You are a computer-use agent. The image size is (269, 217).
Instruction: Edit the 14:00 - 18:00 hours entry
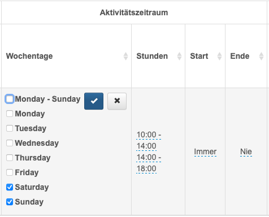[149, 163]
